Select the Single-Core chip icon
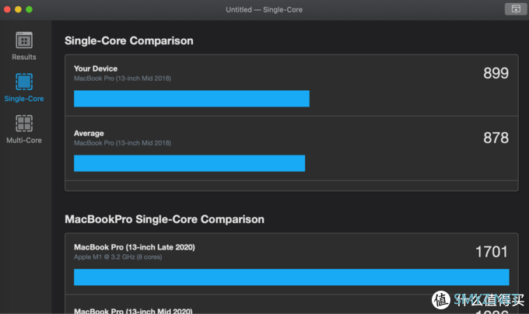The image size is (529, 314). tap(24, 82)
